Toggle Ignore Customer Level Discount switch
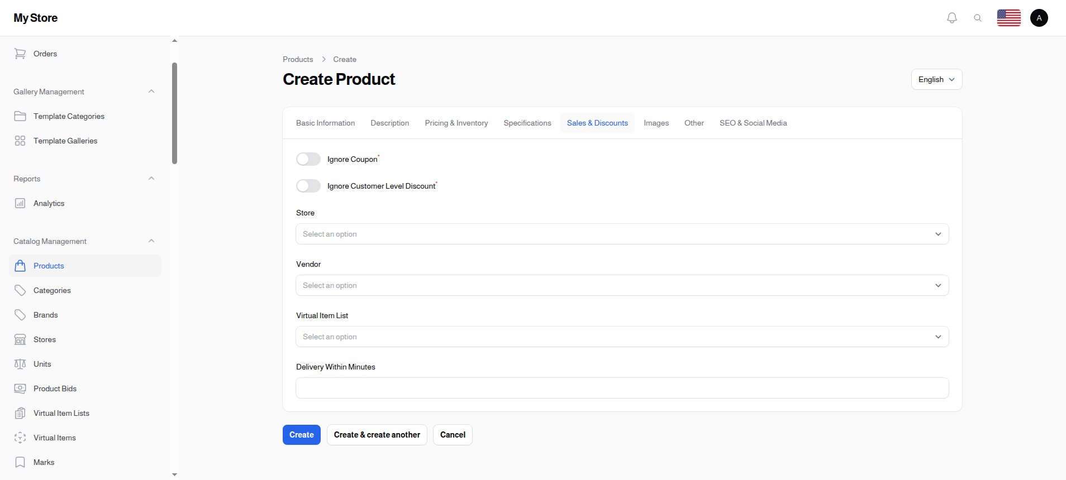 coord(308,186)
